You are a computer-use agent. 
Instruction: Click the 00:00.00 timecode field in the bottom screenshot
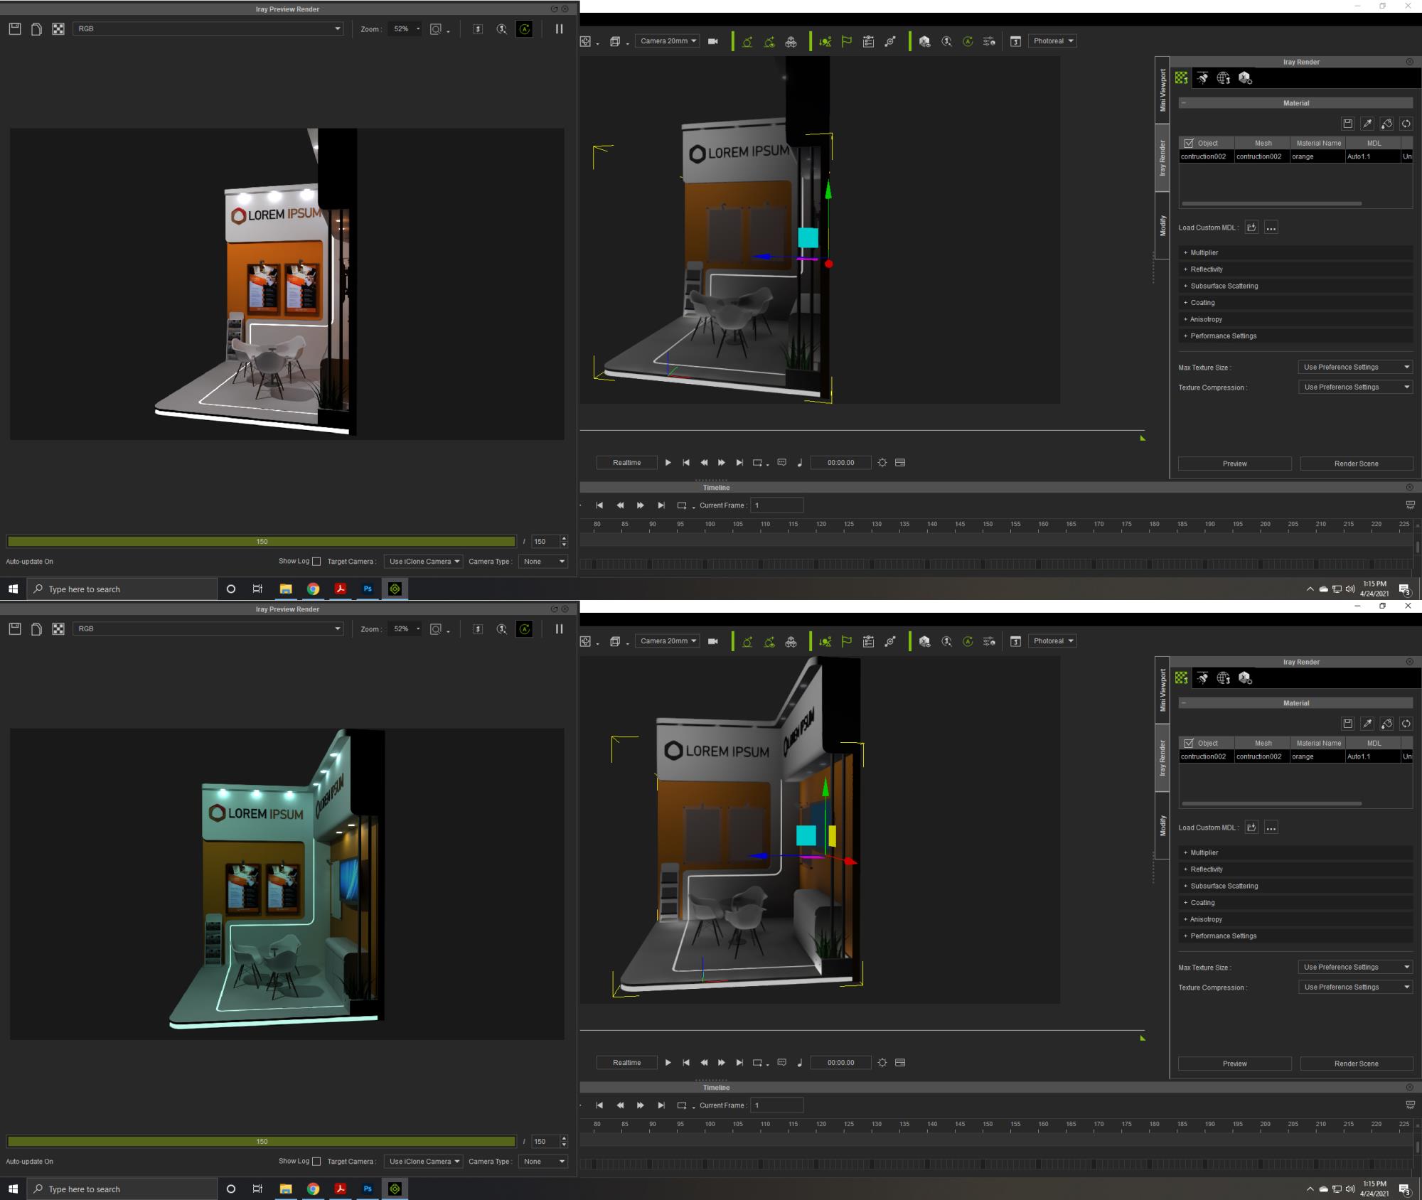[x=840, y=1063]
